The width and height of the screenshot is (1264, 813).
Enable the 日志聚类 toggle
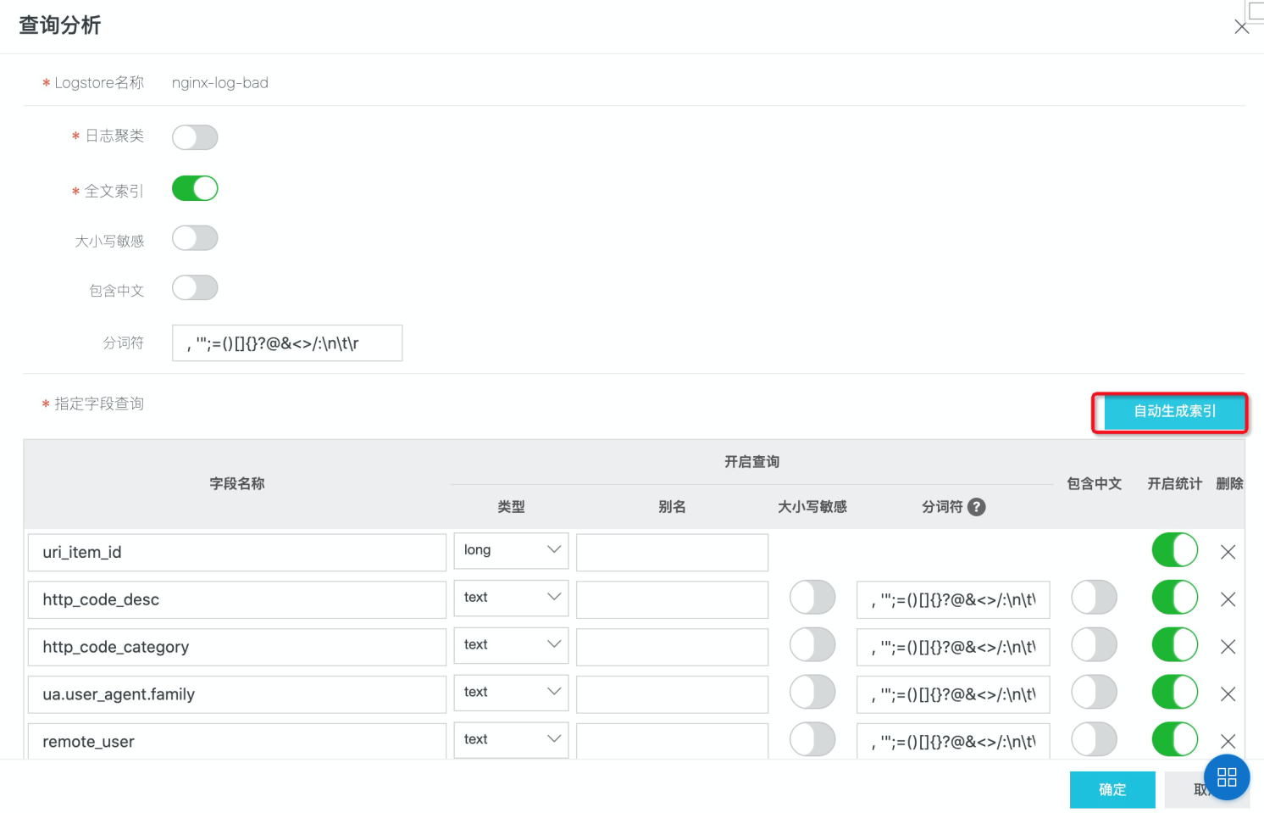195,137
